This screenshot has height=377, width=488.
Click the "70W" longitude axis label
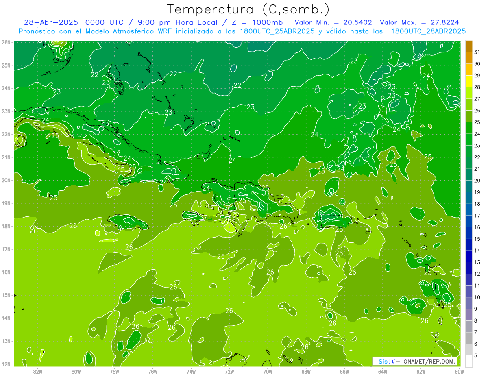pyautogui.click(x=268, y=371)
